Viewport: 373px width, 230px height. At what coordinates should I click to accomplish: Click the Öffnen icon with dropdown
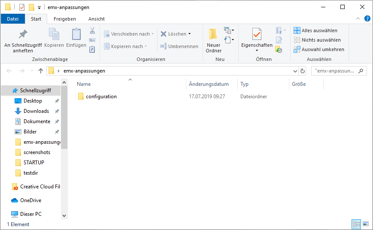pos(281,30)
